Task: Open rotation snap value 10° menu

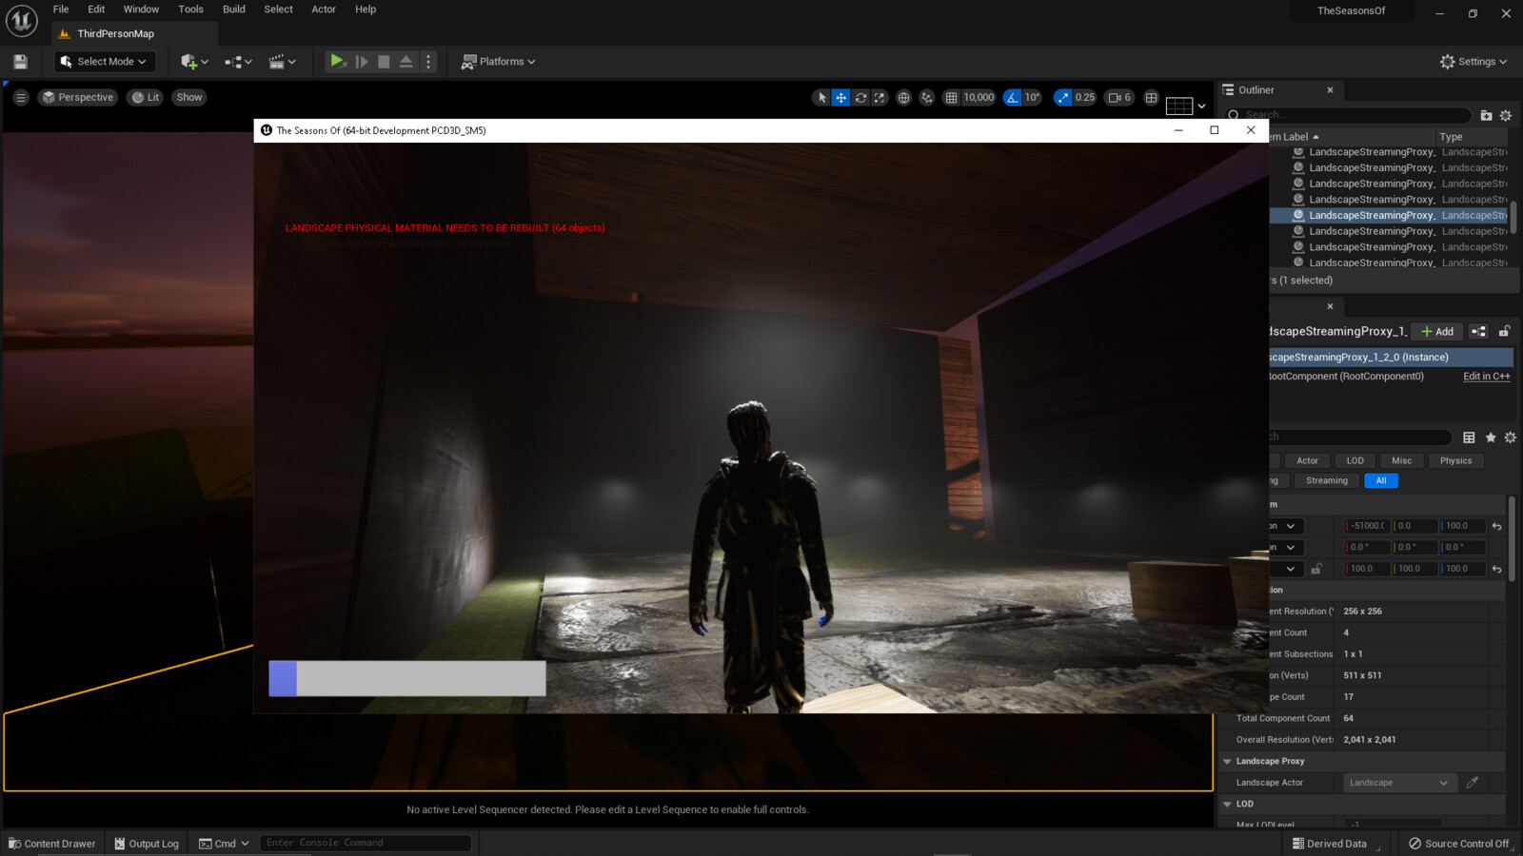Action: click(1033, 97)
